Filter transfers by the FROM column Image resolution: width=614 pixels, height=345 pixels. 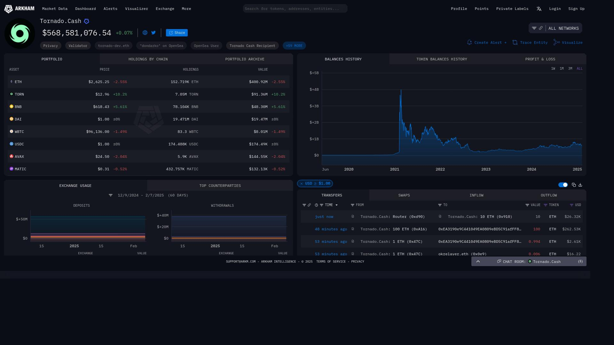[352, 205]
